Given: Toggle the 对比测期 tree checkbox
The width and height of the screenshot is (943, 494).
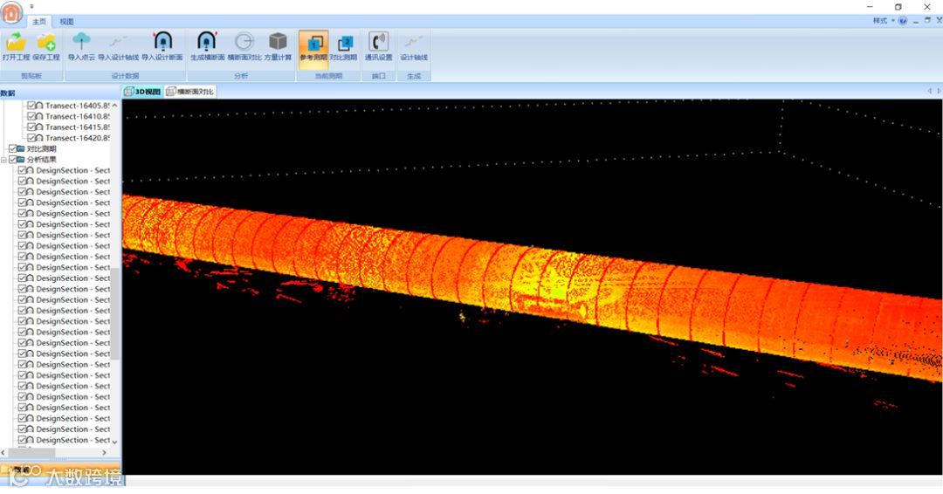Looking at the screenshot, I should pos(12,148).
